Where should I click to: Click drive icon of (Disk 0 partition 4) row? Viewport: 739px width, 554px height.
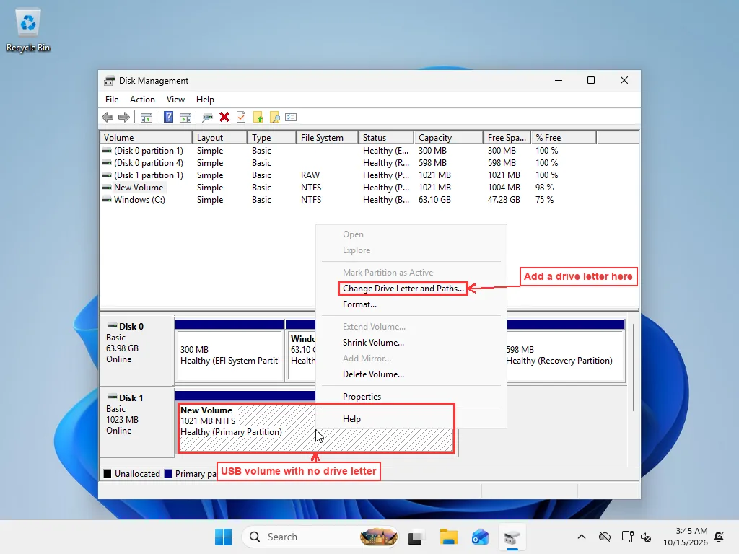pos(107,163)
